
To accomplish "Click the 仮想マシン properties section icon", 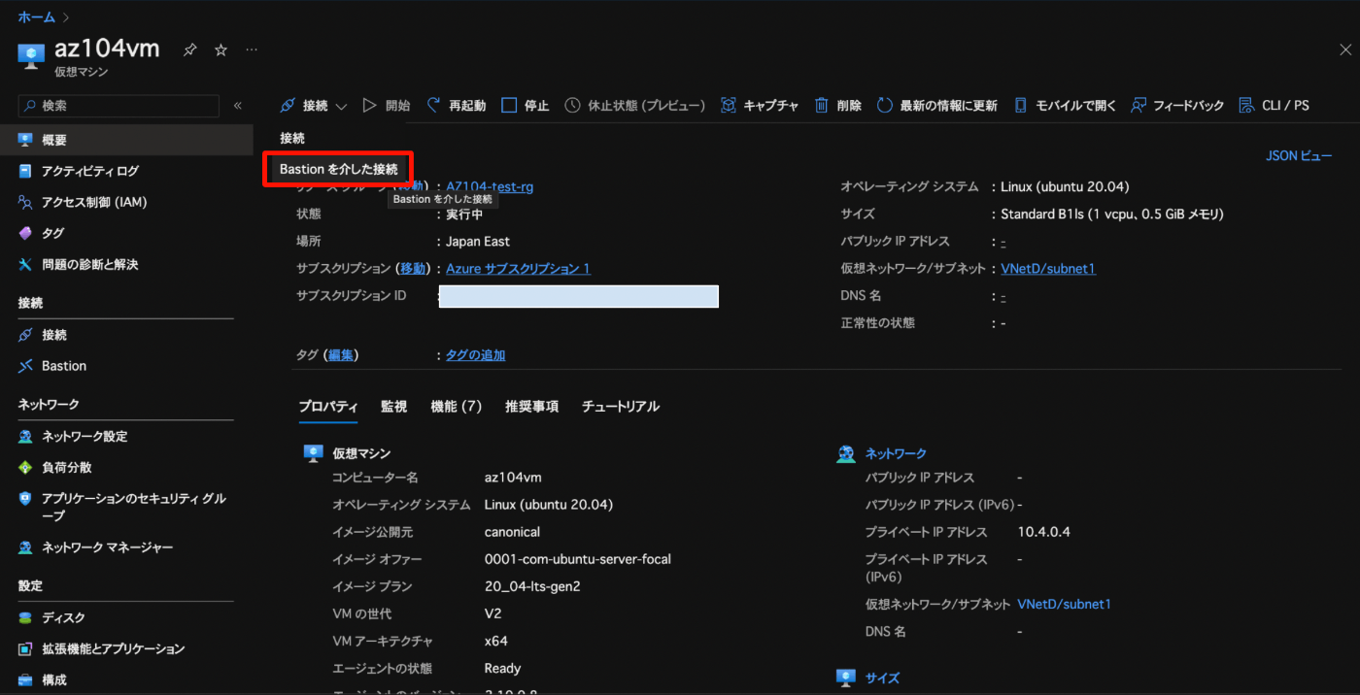I will coord(313,453).
